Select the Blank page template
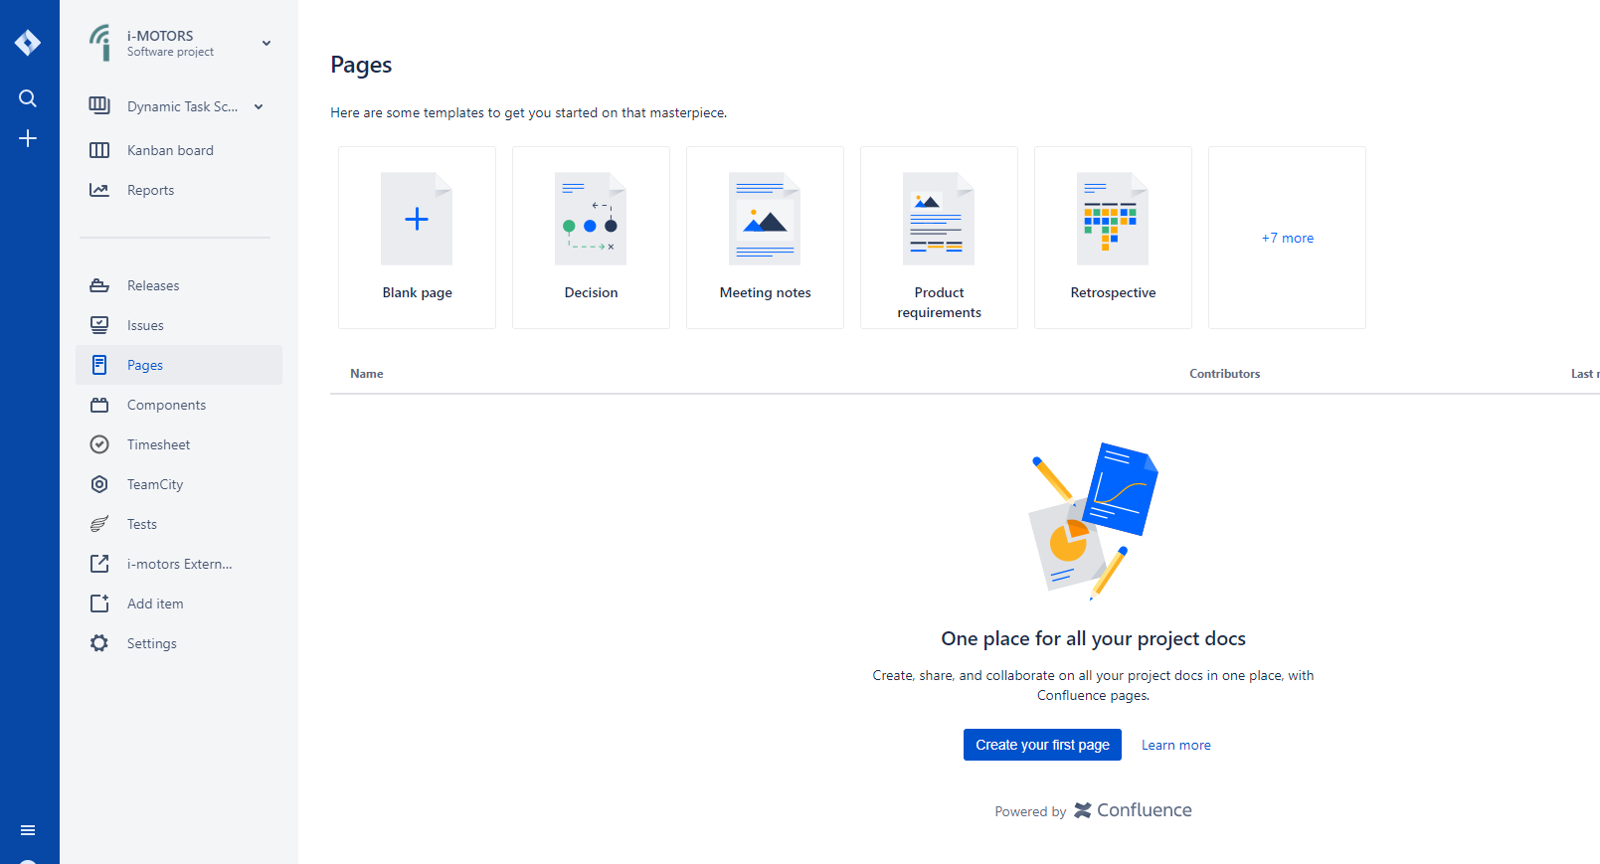 [417, 238]
